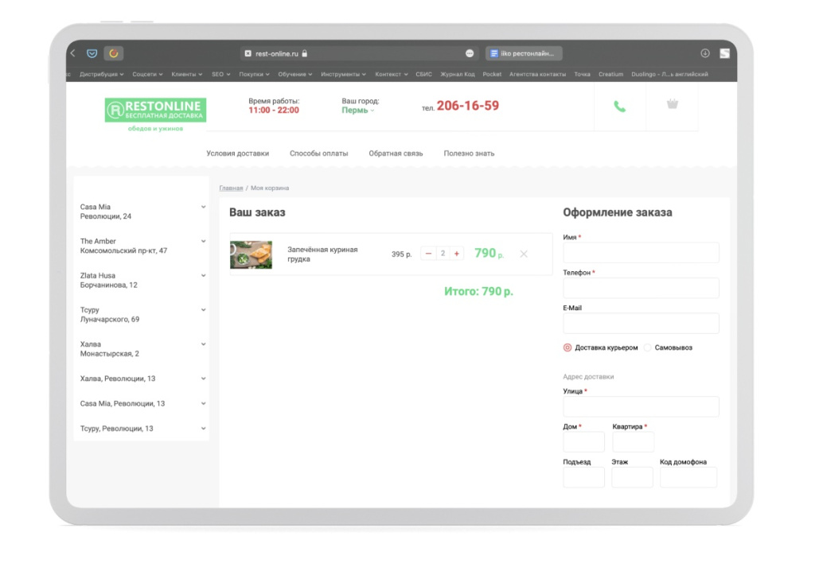815x563 pixels.
Task: Open Дистрибуция bookmarks folder
Action: point(101,74)
